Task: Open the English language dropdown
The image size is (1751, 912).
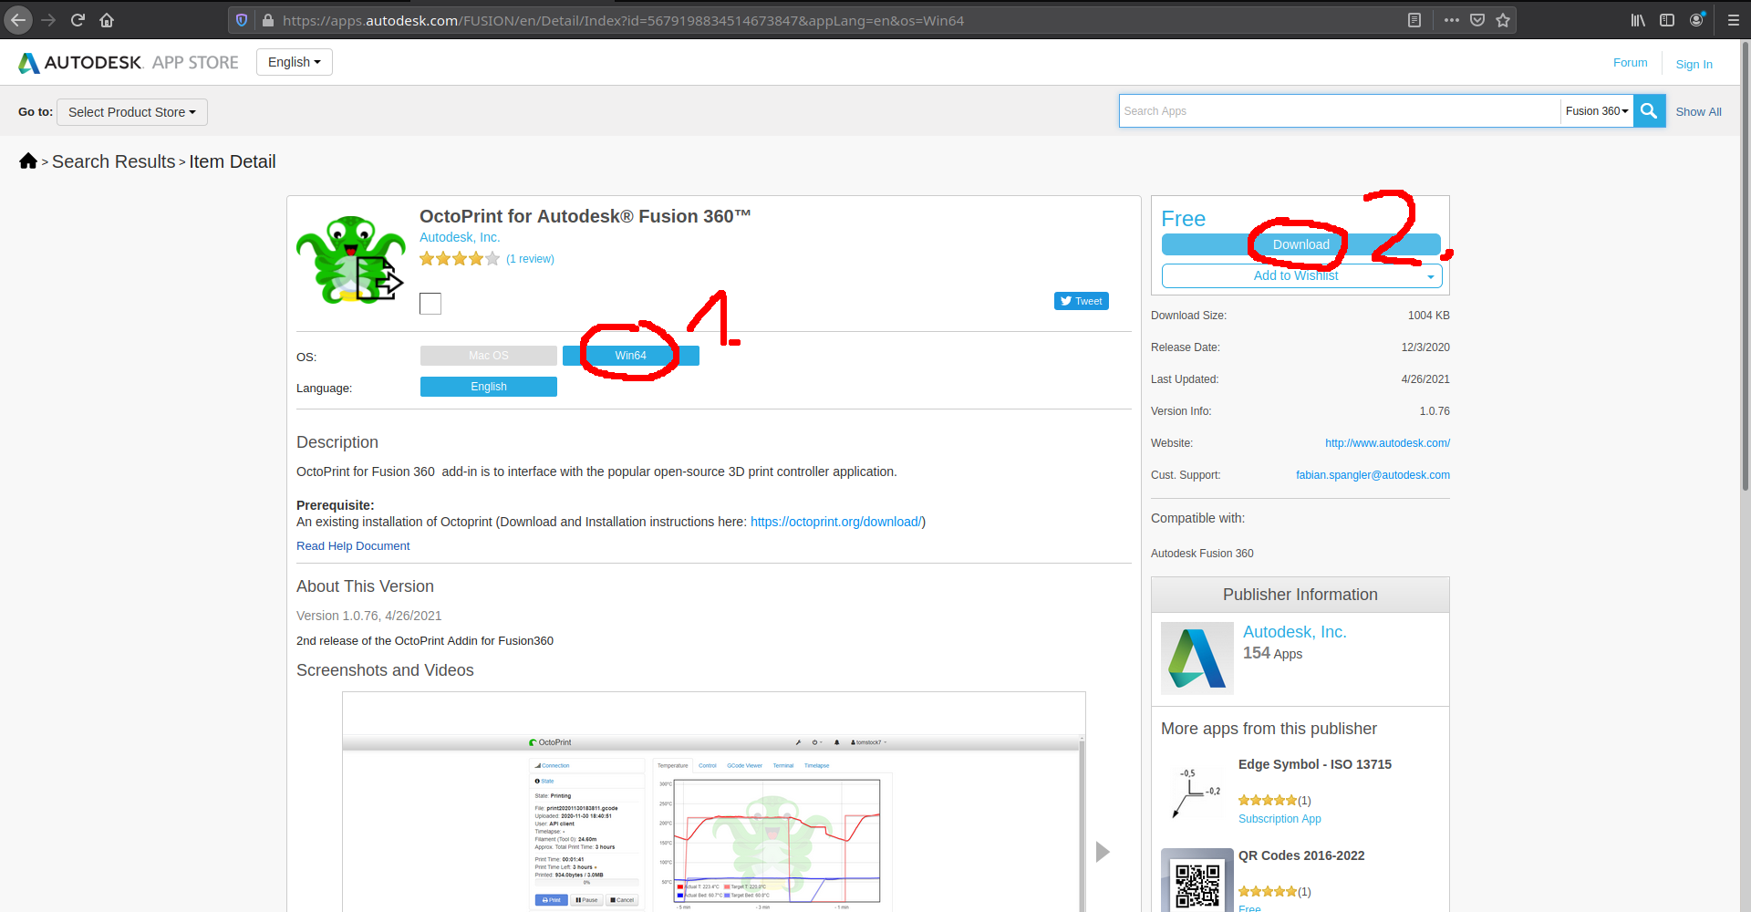Action: tap(295, 62)
